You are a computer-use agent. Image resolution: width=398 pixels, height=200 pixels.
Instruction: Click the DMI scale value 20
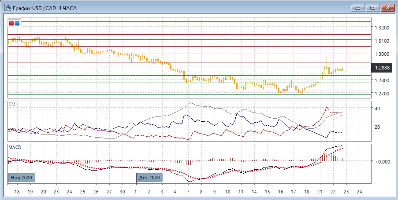(x=377, y=127)
